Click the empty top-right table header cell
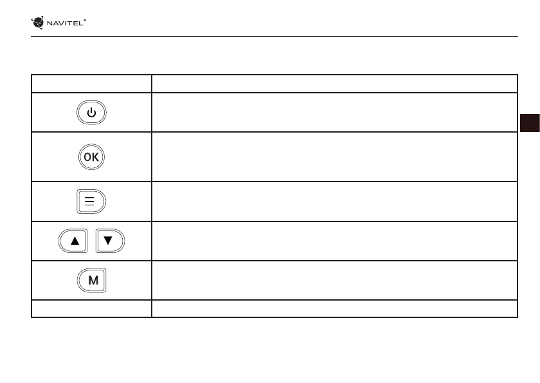The image size is (540, 383). 334,84
